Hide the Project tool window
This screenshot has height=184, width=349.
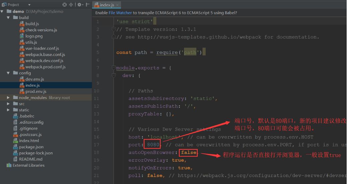pyautogui.click(x=88, y=4)
